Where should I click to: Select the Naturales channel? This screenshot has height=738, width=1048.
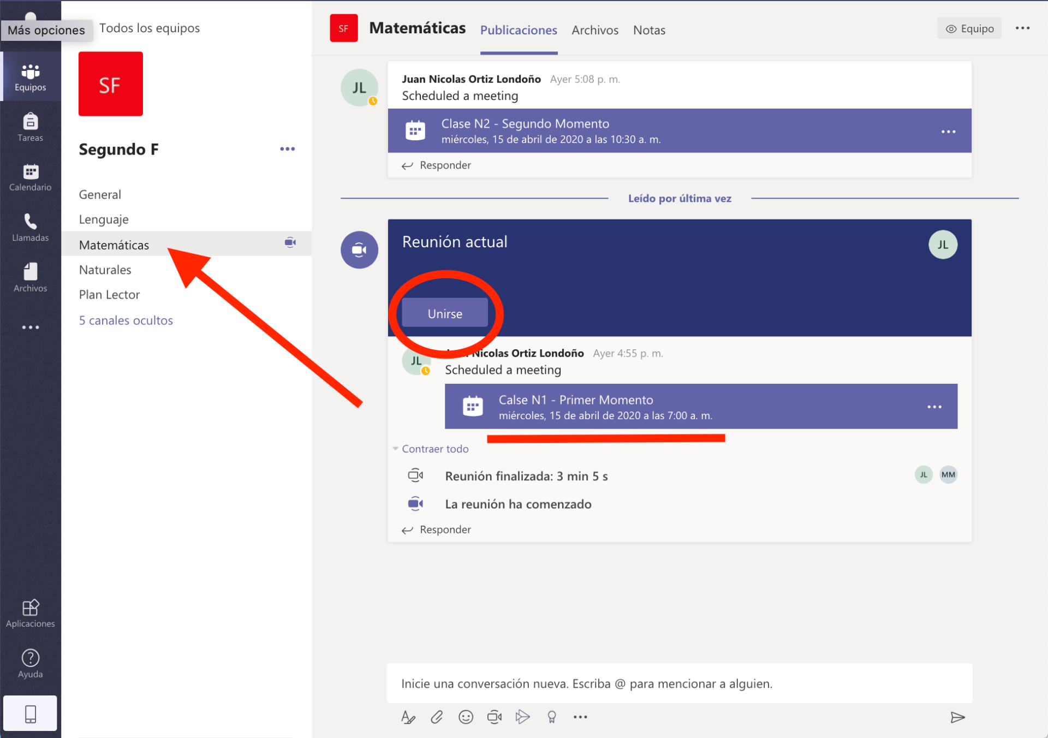coord(105,270)
